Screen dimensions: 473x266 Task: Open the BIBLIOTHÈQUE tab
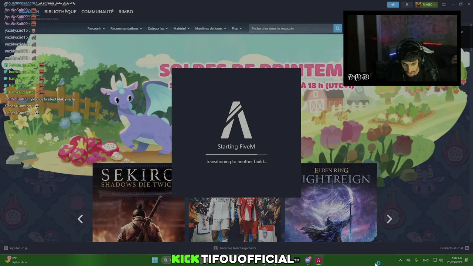click(60, 12)
